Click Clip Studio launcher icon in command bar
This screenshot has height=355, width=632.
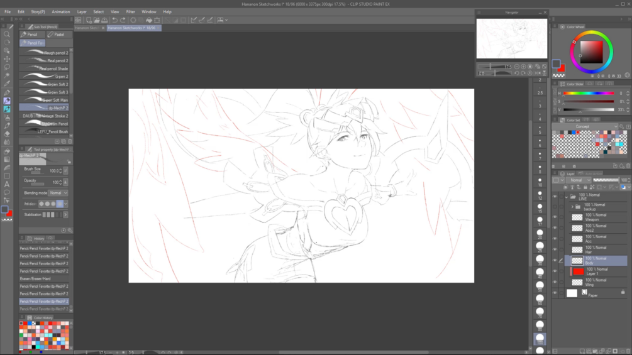click(78, 19)
